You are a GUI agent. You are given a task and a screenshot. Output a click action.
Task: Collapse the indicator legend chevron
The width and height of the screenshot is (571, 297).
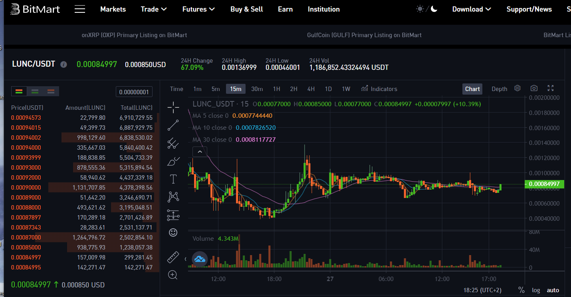tap(200, 152)
